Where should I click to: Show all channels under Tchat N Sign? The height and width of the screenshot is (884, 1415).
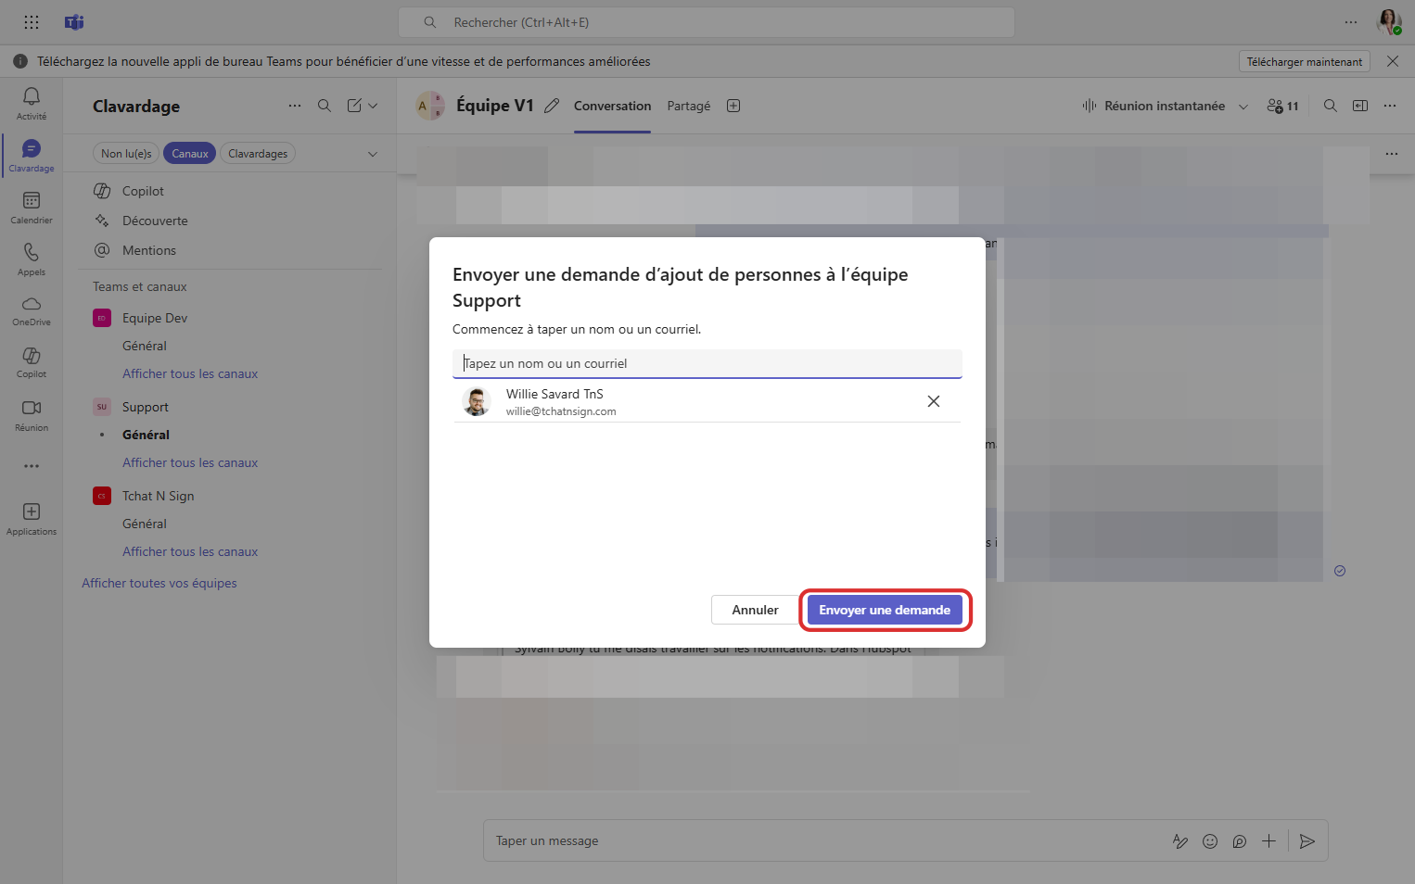click(190, 551)
